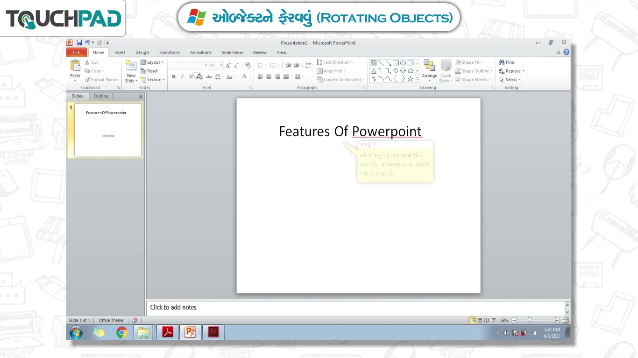This screenshot has height=358, width=638.
Task: Increase the list indent level
Action: coord(297,65)
